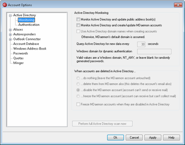Expand the Aliases tree node
This screenshot has height=145, width=185.
[x=10, y=30]
